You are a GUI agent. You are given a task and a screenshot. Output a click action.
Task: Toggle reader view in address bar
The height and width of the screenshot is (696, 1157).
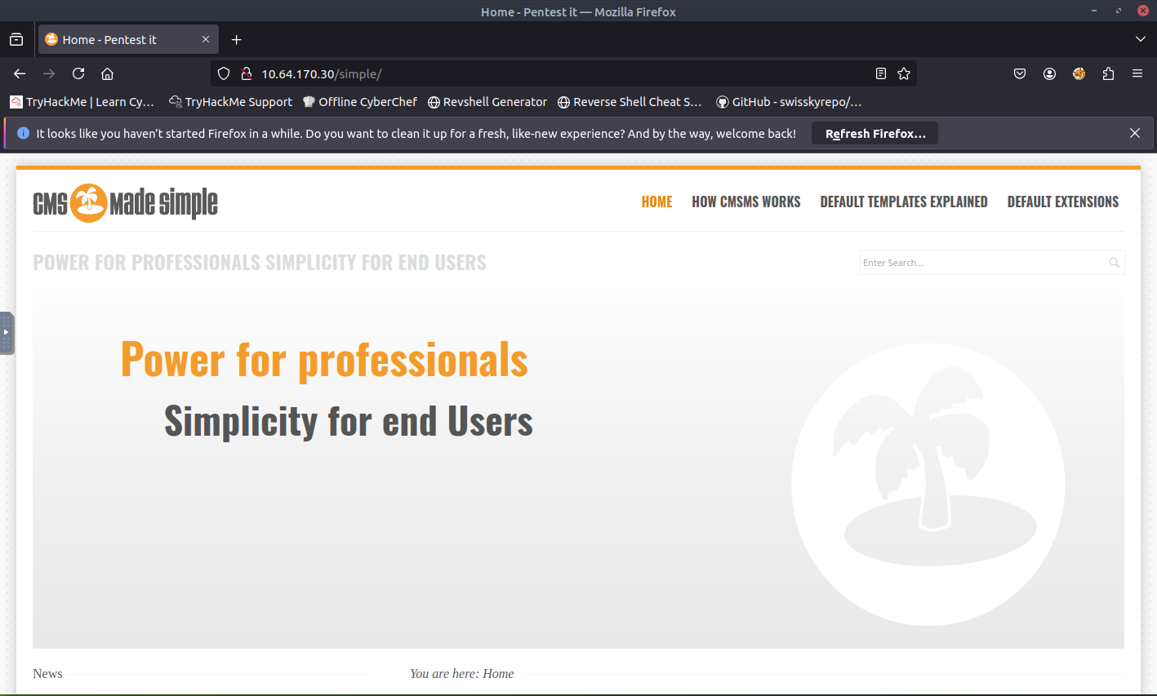[880, 73]
